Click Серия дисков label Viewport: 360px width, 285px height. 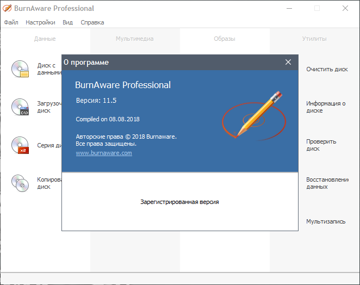pos(49,145)
